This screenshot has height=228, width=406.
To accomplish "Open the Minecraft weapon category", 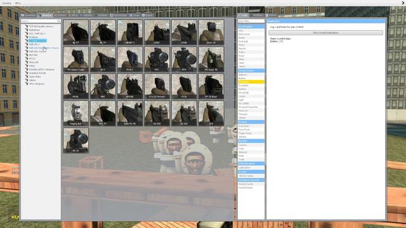I will click(34, 62).
